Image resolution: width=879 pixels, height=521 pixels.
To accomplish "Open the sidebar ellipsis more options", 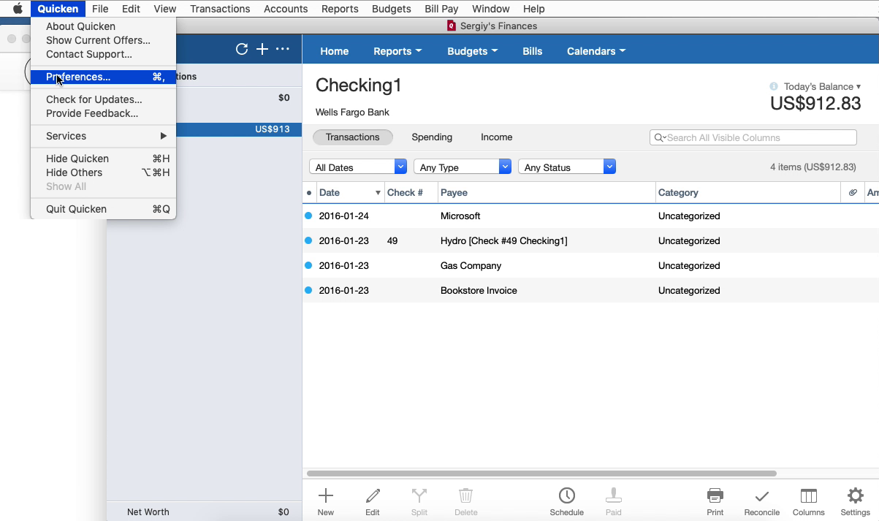I will pos(283,49).
